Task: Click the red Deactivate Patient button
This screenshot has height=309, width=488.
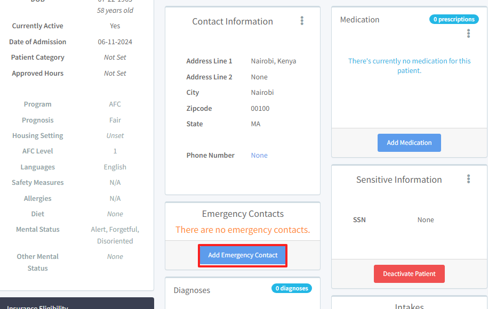Action: pos(409,274)
